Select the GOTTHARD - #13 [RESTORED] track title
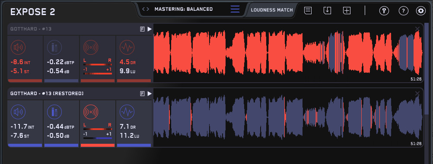Viewport: 433px width, 164px height. pos(47,93)
